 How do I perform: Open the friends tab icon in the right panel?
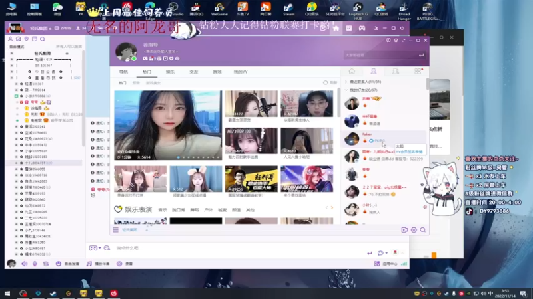coord(374,71)
